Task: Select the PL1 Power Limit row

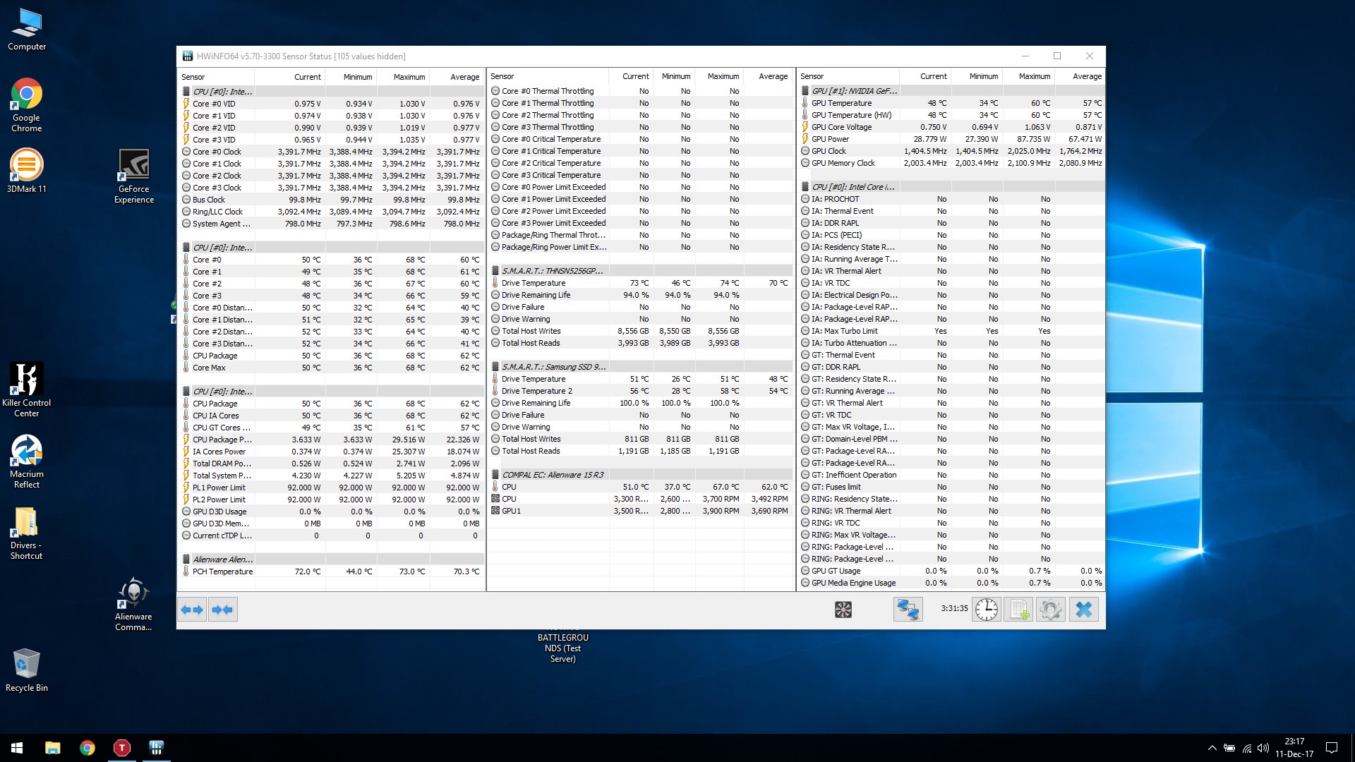Action: pos(332,488)
